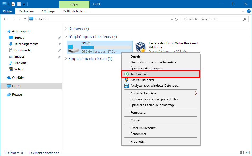Click the Accès rapide star icon

[x=9, y=31]
